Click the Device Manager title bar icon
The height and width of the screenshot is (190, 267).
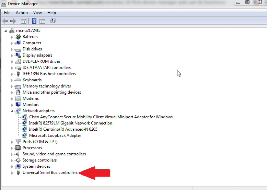[3, 3]
